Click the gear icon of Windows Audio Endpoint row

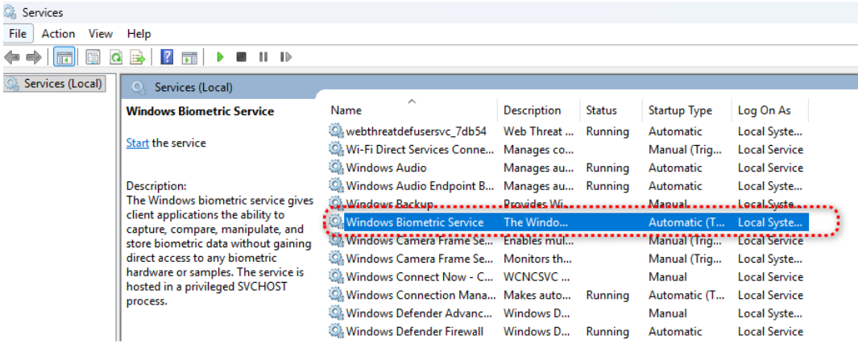tap(335, 185)
